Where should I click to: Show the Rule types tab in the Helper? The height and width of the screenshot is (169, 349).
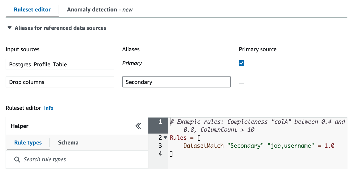[28, 143]
